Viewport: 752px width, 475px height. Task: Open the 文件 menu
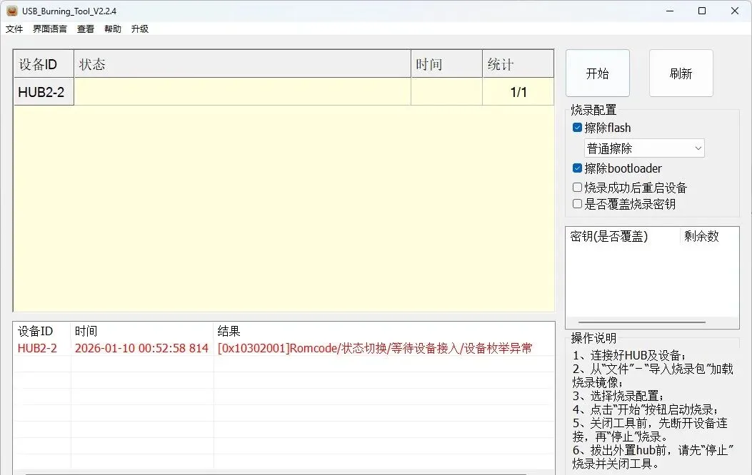[x=14, y=29]
